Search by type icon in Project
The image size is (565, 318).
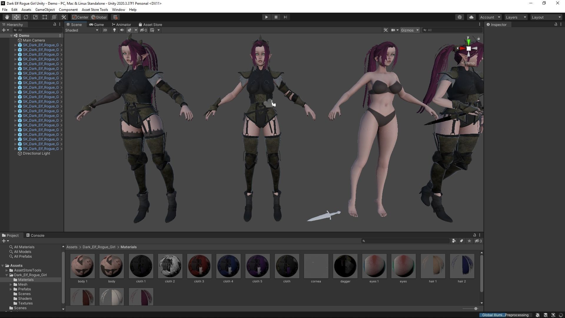coord(454,241)
